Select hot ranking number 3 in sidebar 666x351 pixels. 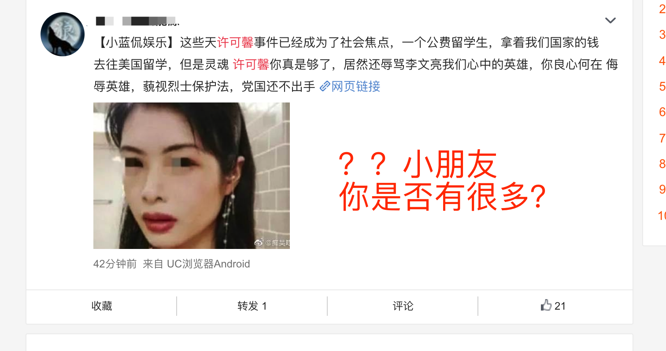click(x=662, y=34)
